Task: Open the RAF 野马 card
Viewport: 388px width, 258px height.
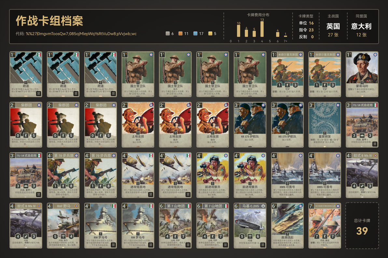Action: pos(63,226)
